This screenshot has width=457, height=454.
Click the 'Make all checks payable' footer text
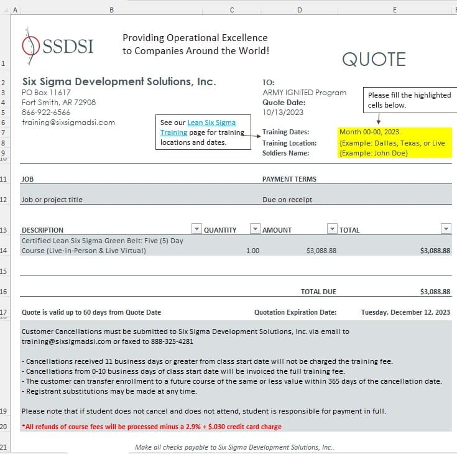[234, 447]
